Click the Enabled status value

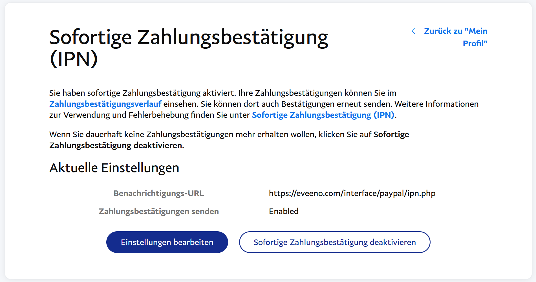click(x=283, y=211)
